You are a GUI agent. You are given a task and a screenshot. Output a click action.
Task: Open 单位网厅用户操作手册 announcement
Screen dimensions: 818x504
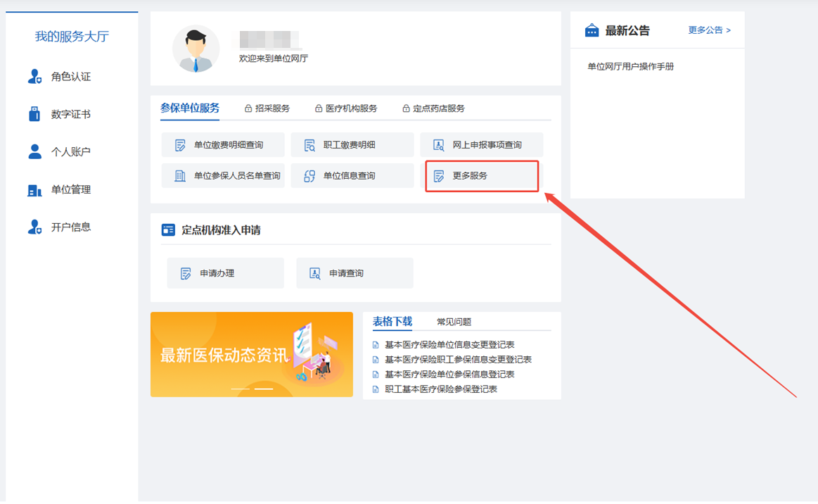click(x=630, y=67)
